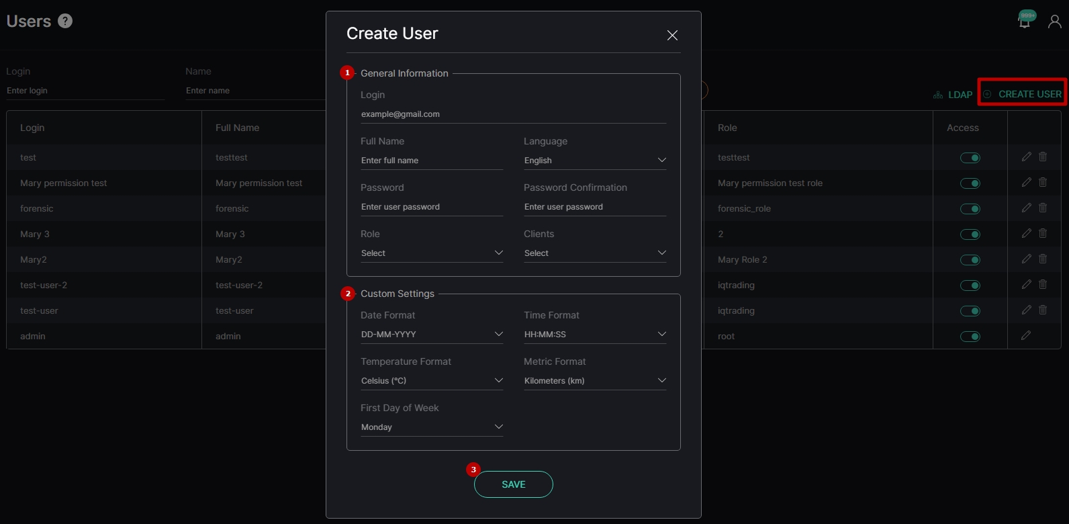Toggle access for Mary Role 2 row
The image size is (1069, 524).
coord(970,260)
